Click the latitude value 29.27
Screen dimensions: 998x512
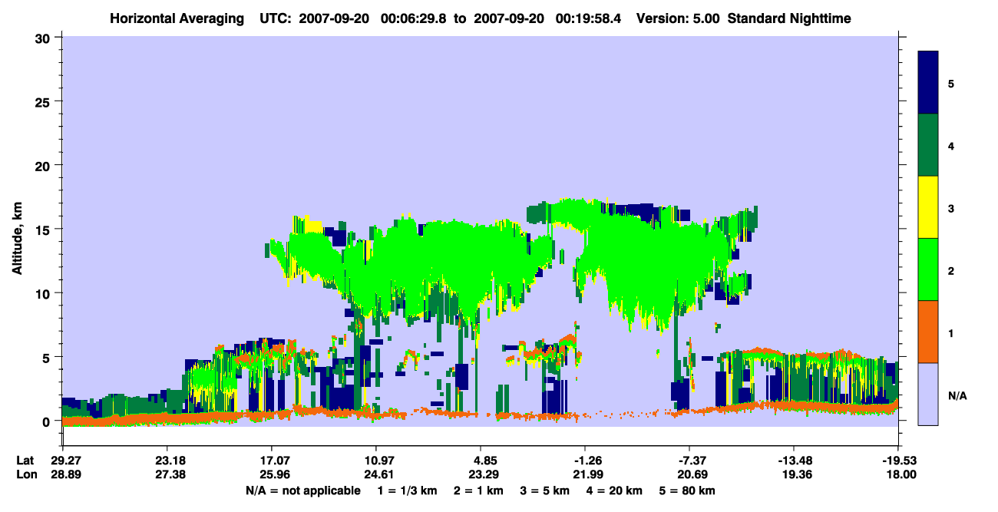pos(67,461)
